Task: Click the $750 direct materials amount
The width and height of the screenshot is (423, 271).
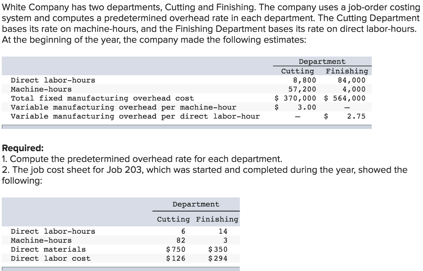Action: pyautogui.click(x=176, y=250)
